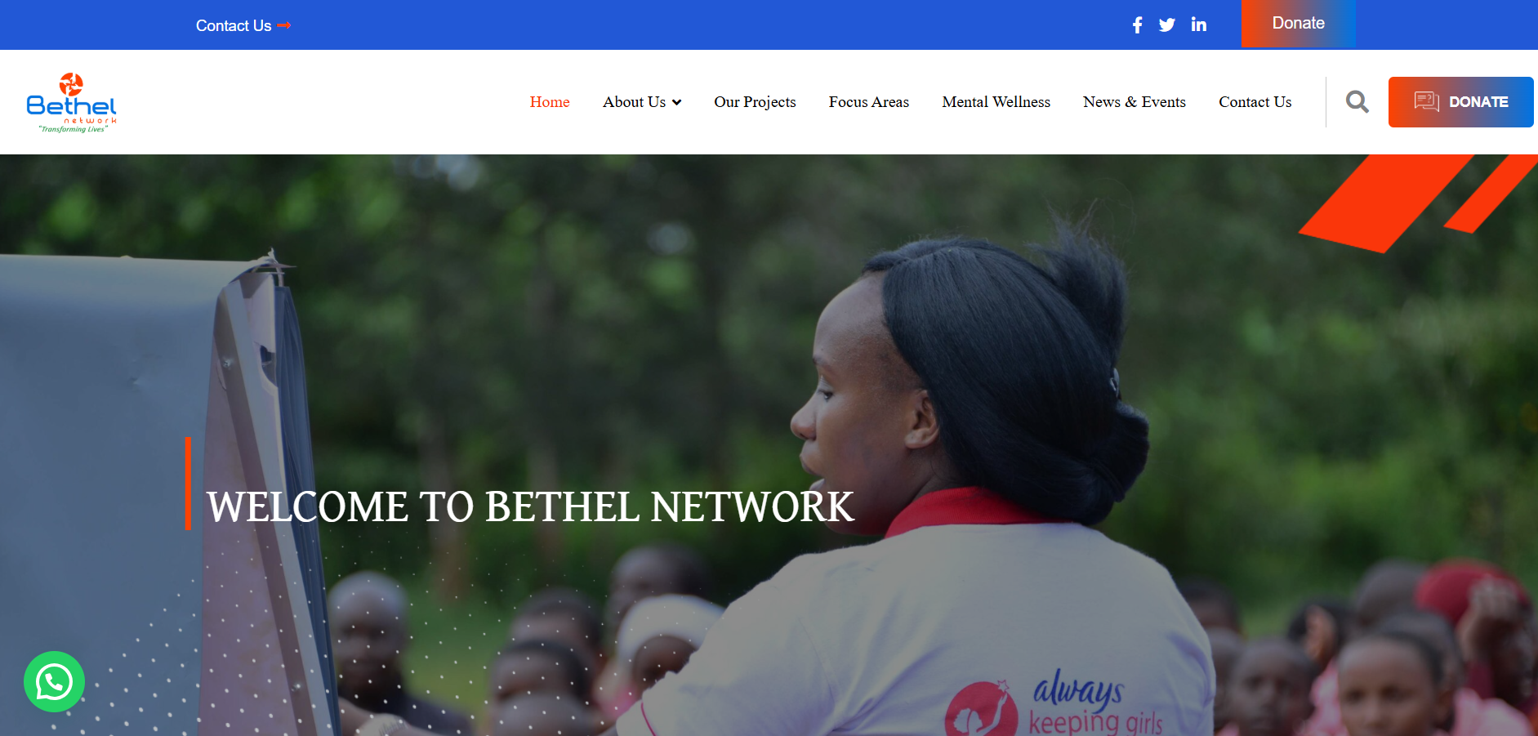
Task: Click the chat icon on DONATE button
Action: click(x=1426, y=101)
